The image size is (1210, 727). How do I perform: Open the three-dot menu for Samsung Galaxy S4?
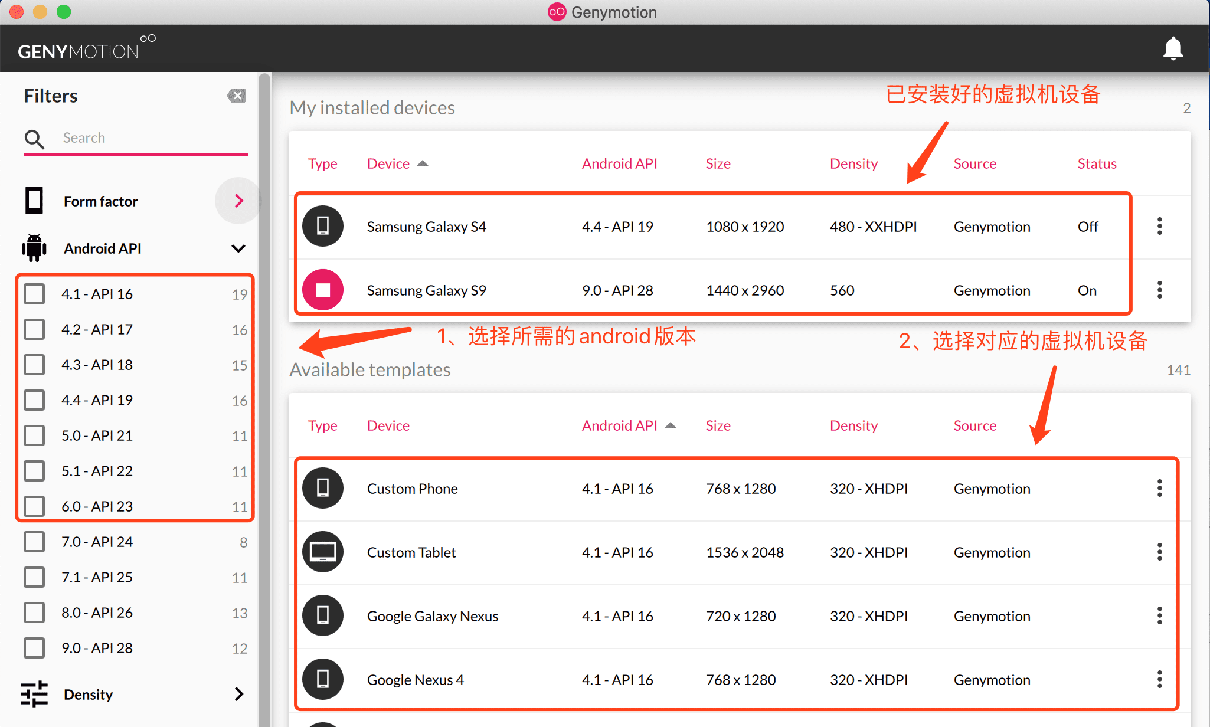(x=1159, y=226)
